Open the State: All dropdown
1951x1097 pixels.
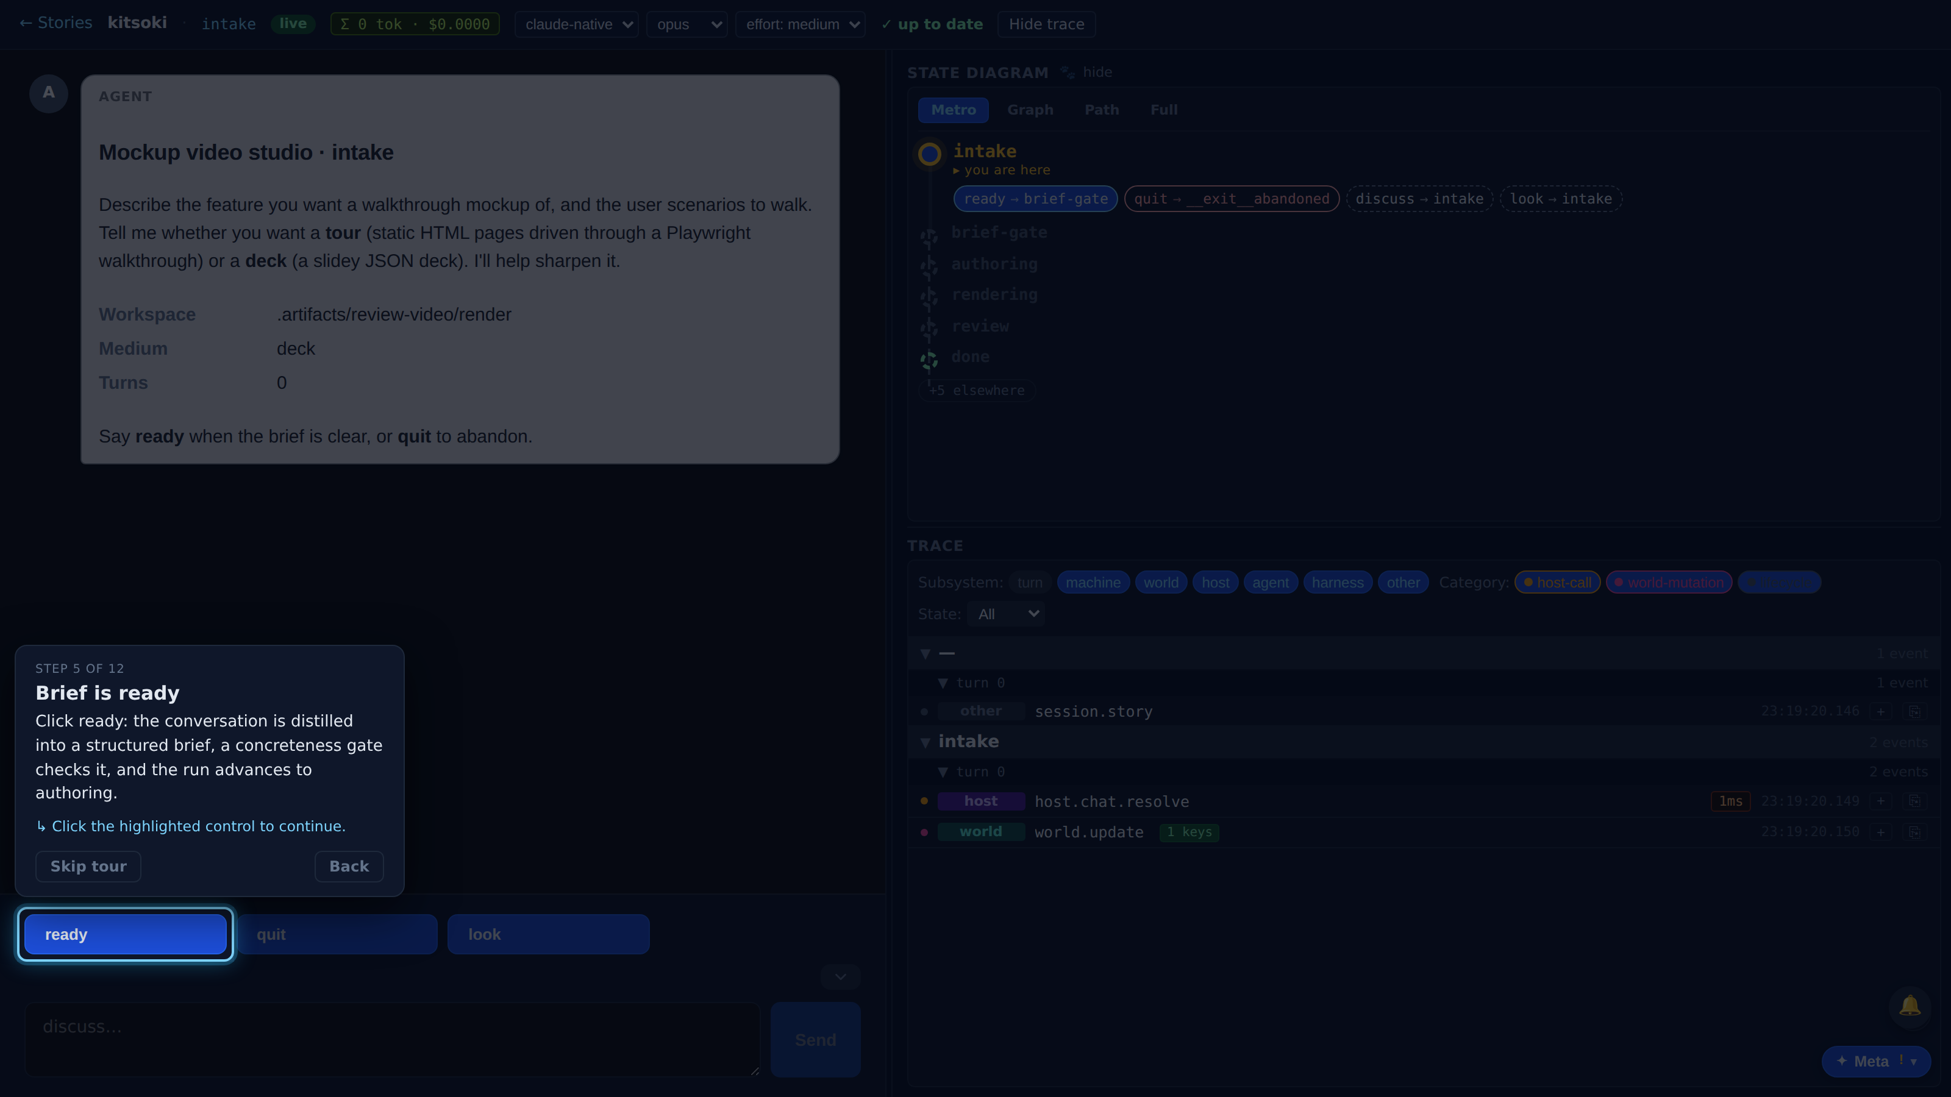coord(1006,614)
